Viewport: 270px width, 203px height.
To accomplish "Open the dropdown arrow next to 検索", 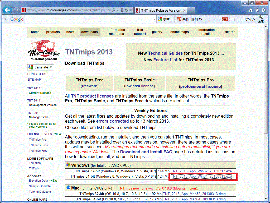I will click(x=172, y=19).
